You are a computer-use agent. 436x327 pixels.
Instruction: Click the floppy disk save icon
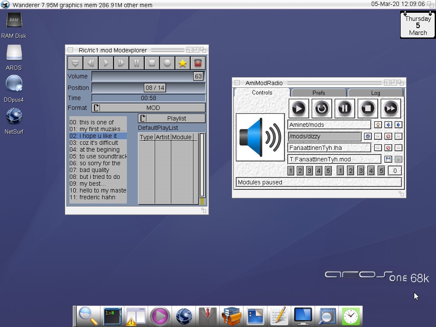[x=388, y=159]
